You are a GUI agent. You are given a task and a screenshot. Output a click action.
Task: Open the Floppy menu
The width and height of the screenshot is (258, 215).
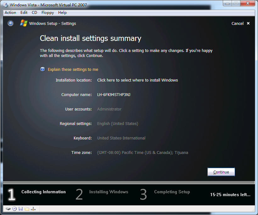point(48,13)
